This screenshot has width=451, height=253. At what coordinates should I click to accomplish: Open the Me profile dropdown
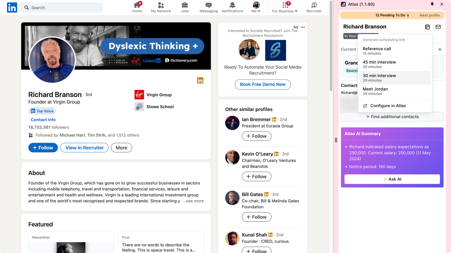point(256,7)
